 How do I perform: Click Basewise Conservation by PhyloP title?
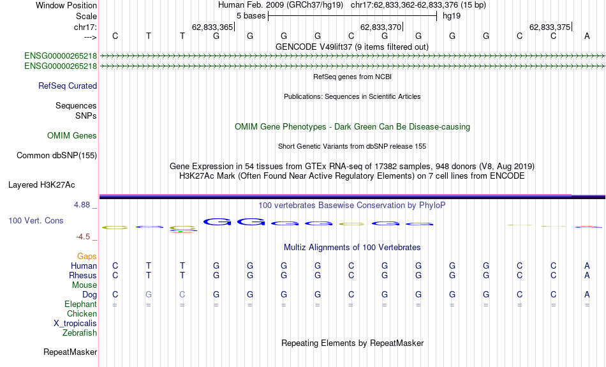tap(352, 205)
